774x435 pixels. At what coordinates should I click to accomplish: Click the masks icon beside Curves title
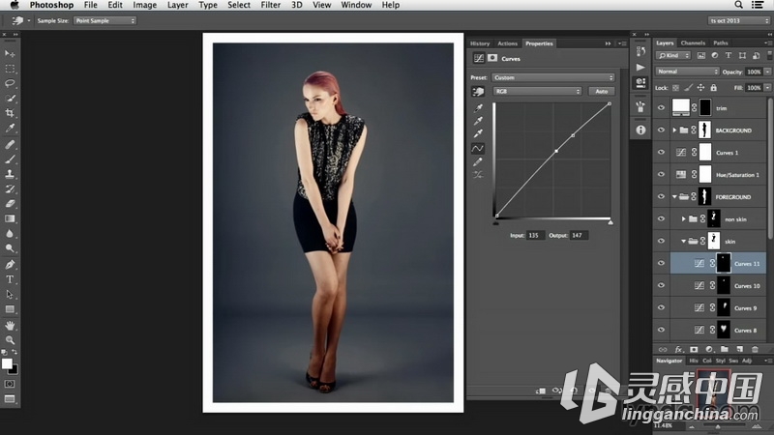(492, 58)
